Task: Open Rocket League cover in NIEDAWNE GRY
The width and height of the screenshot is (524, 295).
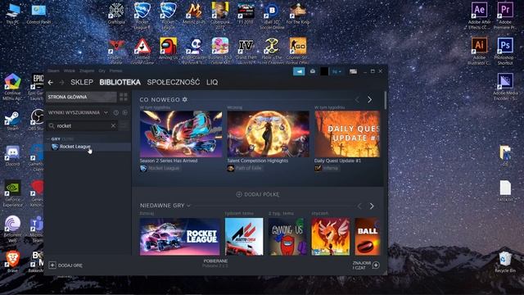Action: 180,237
